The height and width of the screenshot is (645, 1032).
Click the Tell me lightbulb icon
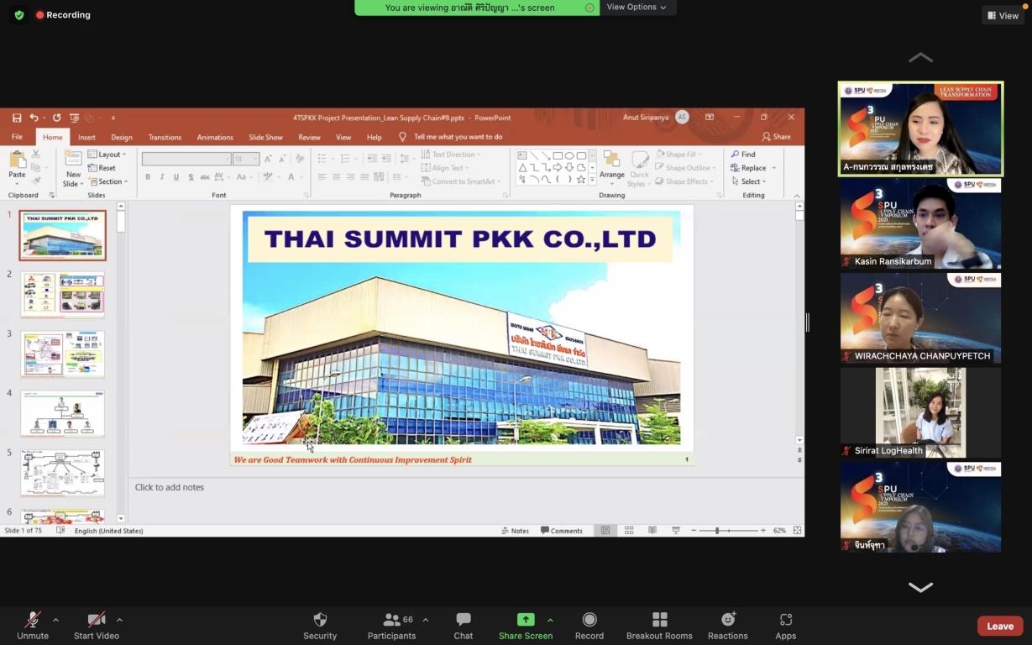403,137
